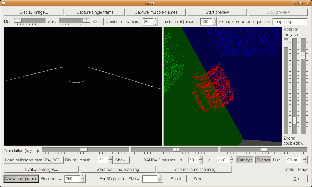Click the RANSAC n stepper arrow

pyautogui.click(x=201, y=160)
